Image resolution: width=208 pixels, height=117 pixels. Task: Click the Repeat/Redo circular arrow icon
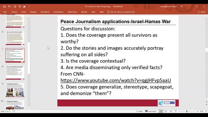15,6
